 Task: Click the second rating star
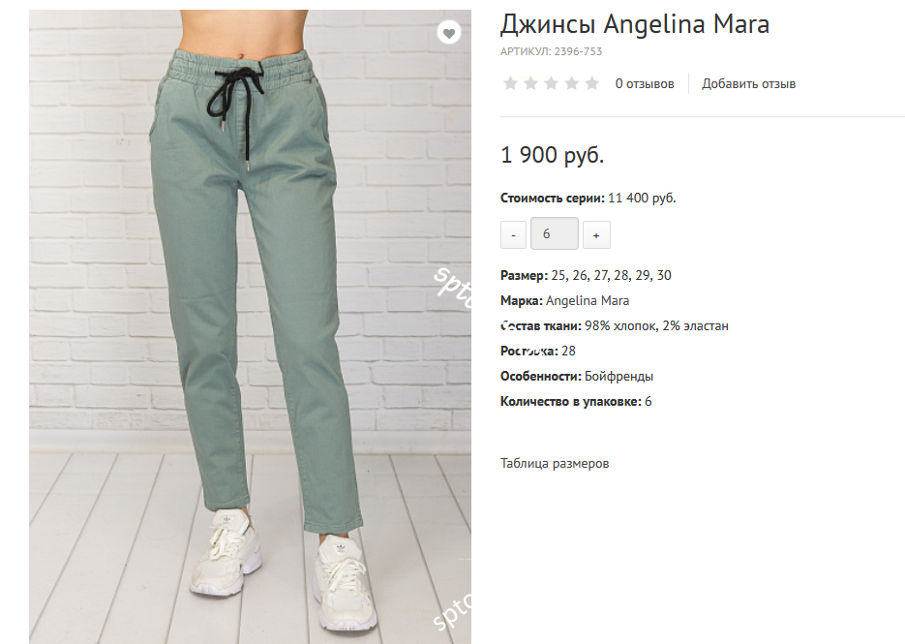tap(530, 83)
